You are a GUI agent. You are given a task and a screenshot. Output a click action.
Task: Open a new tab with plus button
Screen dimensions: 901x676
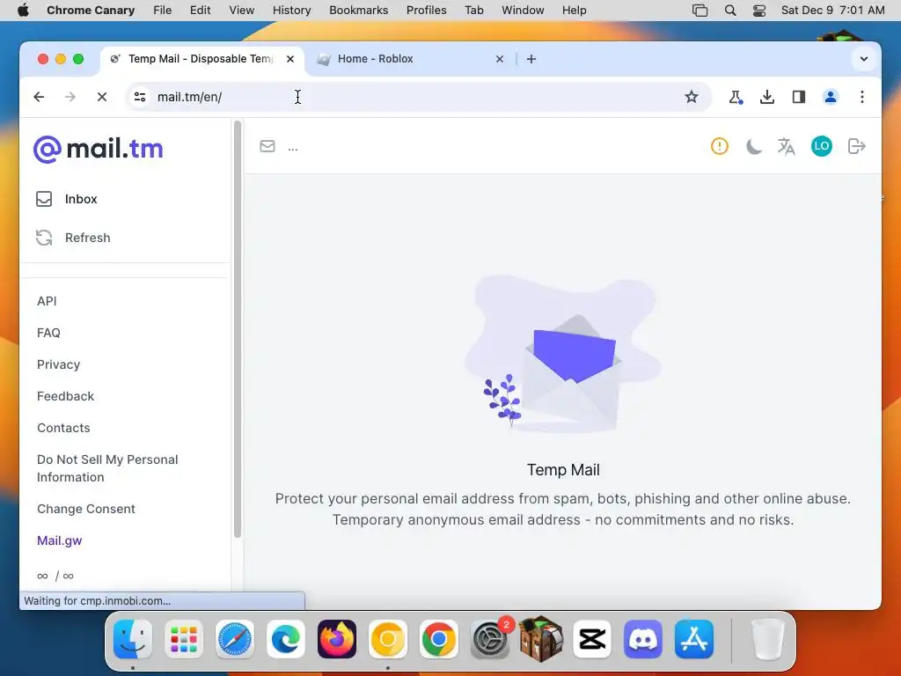click(531, 59)
